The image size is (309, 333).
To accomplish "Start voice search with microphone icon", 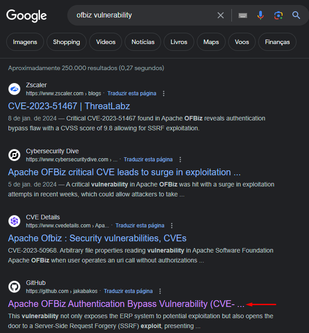I will point(261,15).
